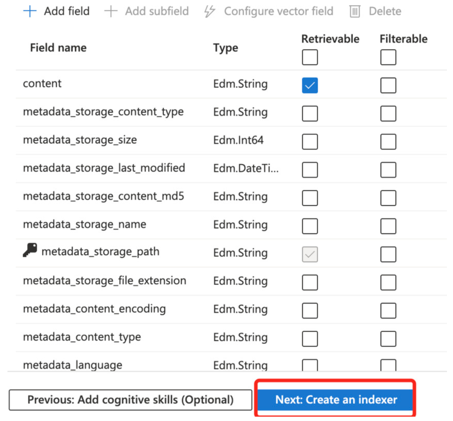The width and height of the screenshot is (453, 421).
Task: Click the Configure vector field lightning icon
Action: [210, 11]
